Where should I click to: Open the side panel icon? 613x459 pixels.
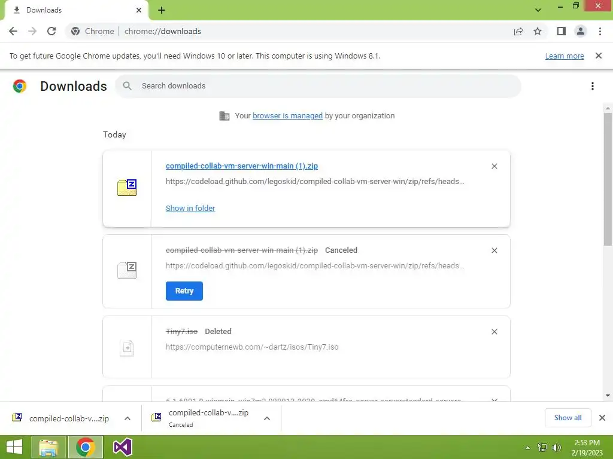point(562,31)
